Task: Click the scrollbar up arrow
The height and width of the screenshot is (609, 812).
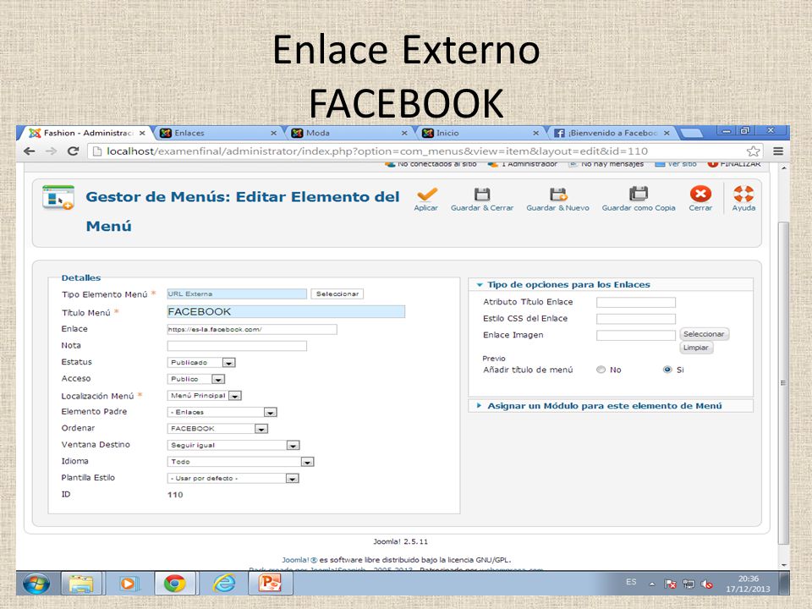Action: tap(783, 168)
